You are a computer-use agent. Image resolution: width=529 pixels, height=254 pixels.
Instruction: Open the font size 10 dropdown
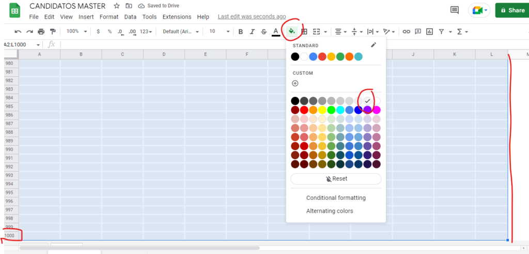pyautogui.click(x=219, y=31)
